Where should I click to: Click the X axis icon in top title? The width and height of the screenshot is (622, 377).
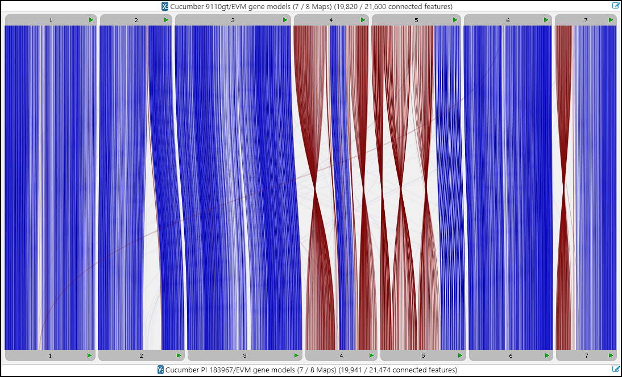pos(165,6)
